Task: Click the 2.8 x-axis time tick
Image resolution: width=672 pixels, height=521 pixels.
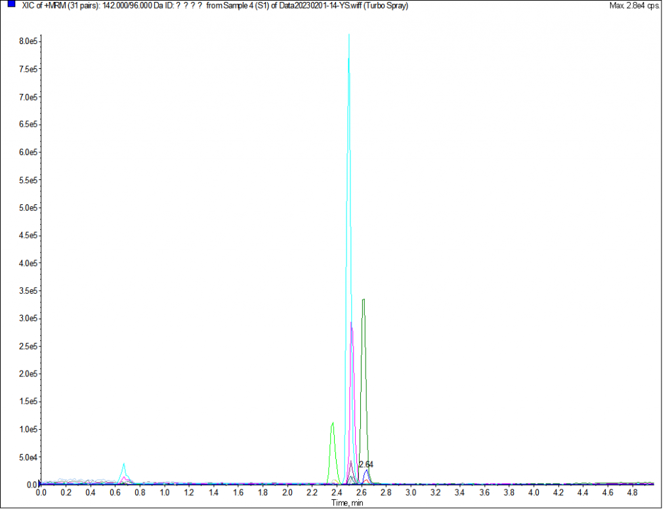Action: click(386, 493)
